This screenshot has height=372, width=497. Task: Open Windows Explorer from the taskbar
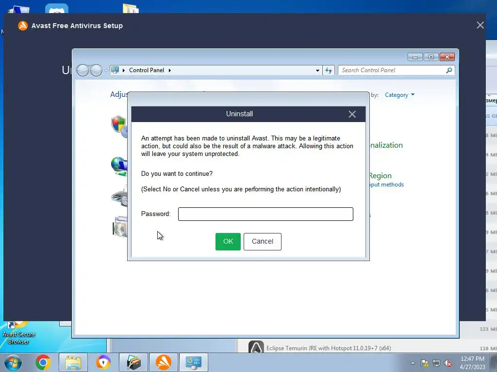[x=73, y=362]
